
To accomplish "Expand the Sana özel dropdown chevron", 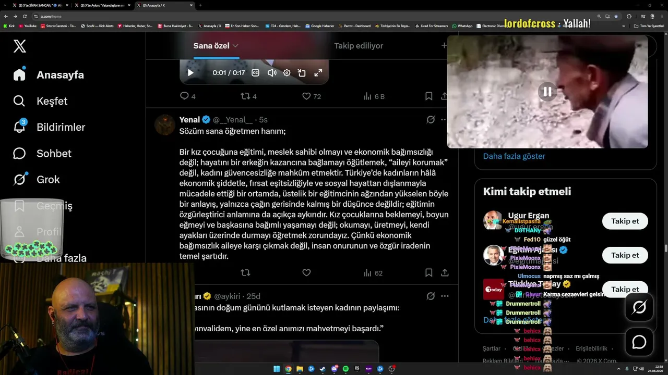I will 235,46.
